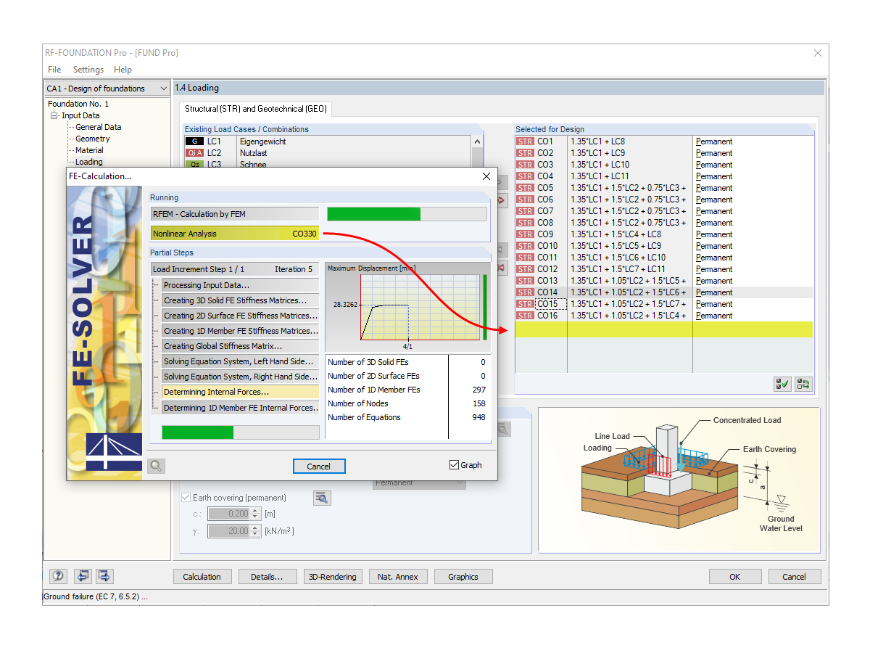Viewport: 870px width, 653px height.
Task: Open the help icon at bottom left
Action: pyautogui.click(x=57, y=576)
